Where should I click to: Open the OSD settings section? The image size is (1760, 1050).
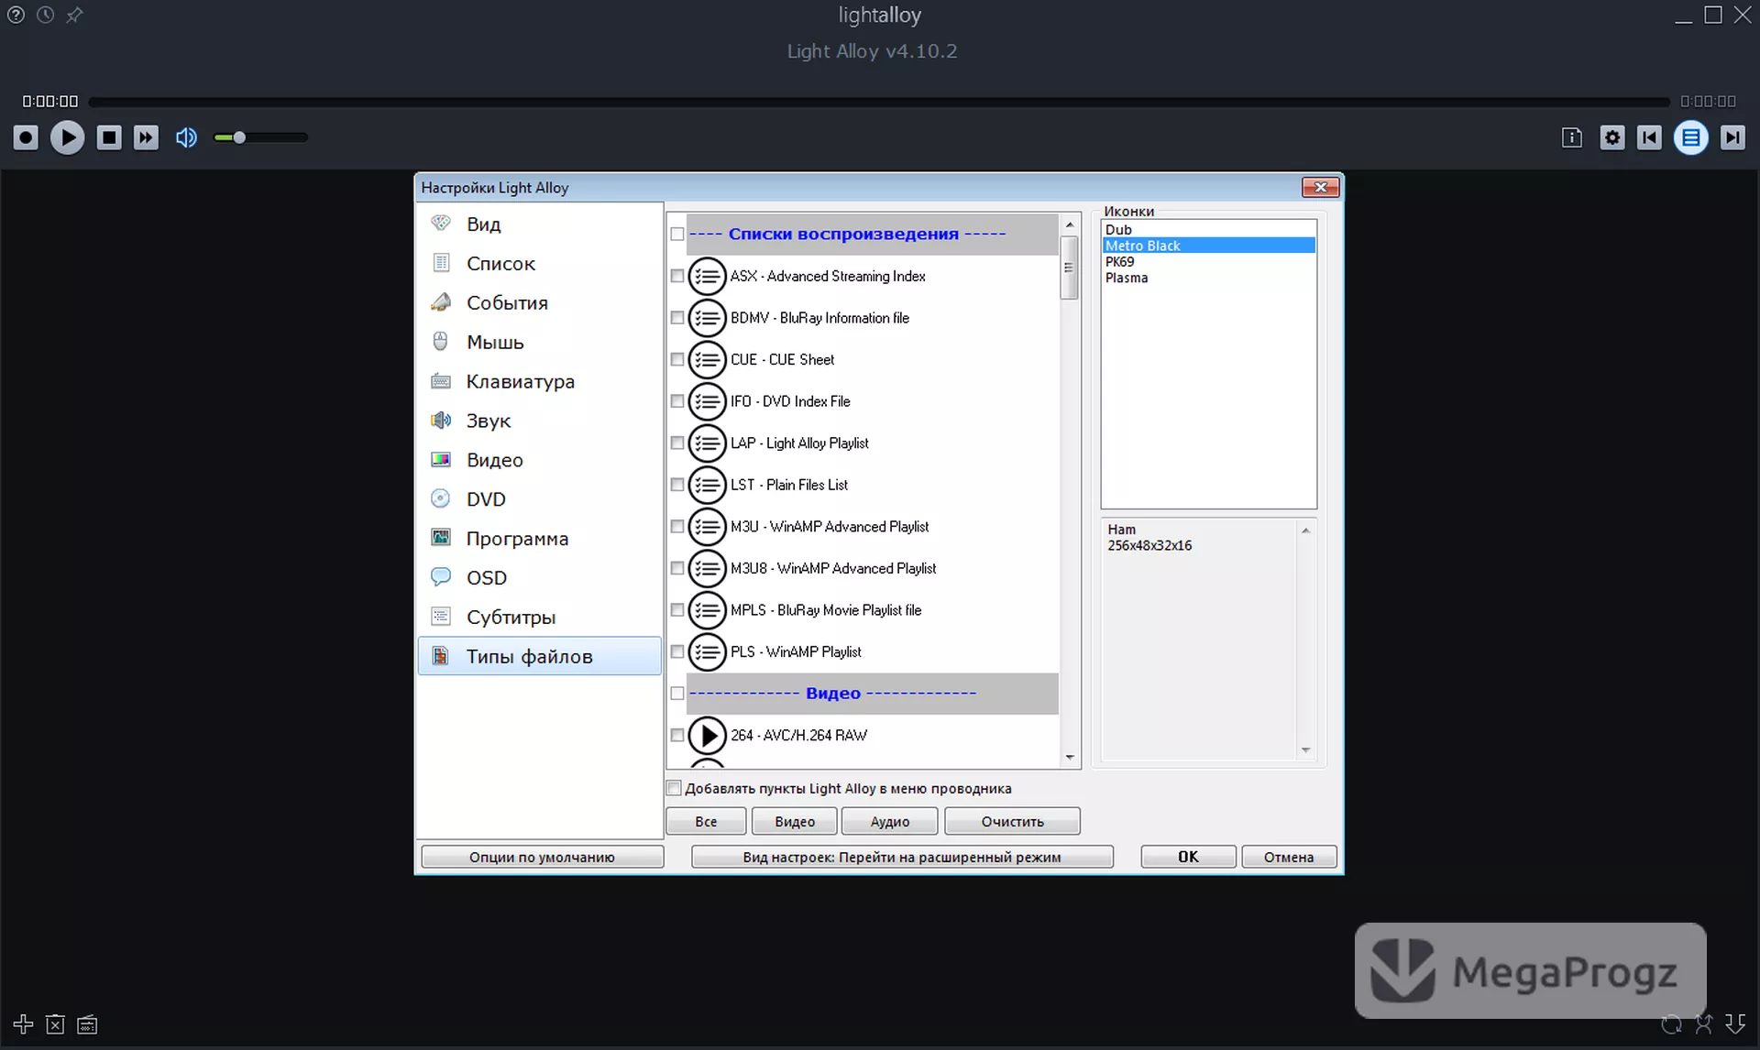(539, 579)
